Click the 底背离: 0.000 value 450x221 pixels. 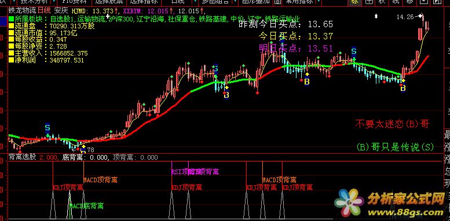(85, 157)
